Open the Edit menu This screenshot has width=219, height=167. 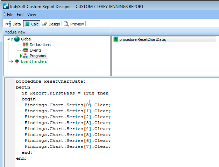pyautogui.click(x=20, y=15)
